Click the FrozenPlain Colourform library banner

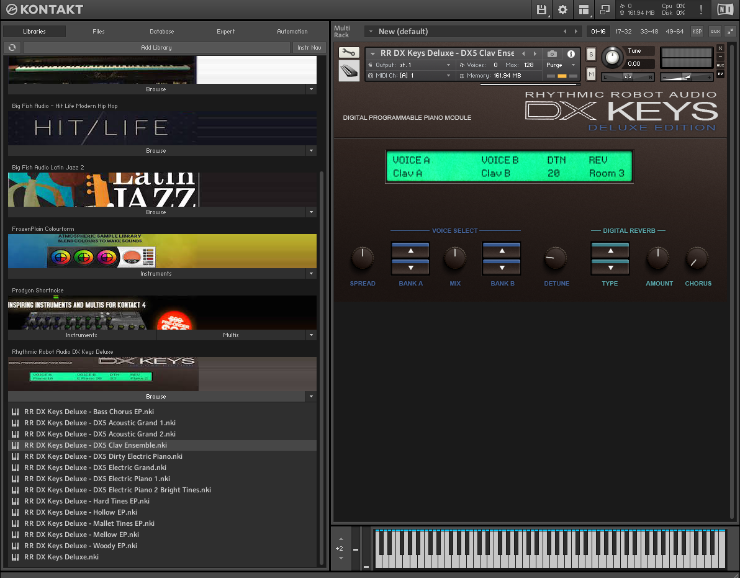[163, 251]
